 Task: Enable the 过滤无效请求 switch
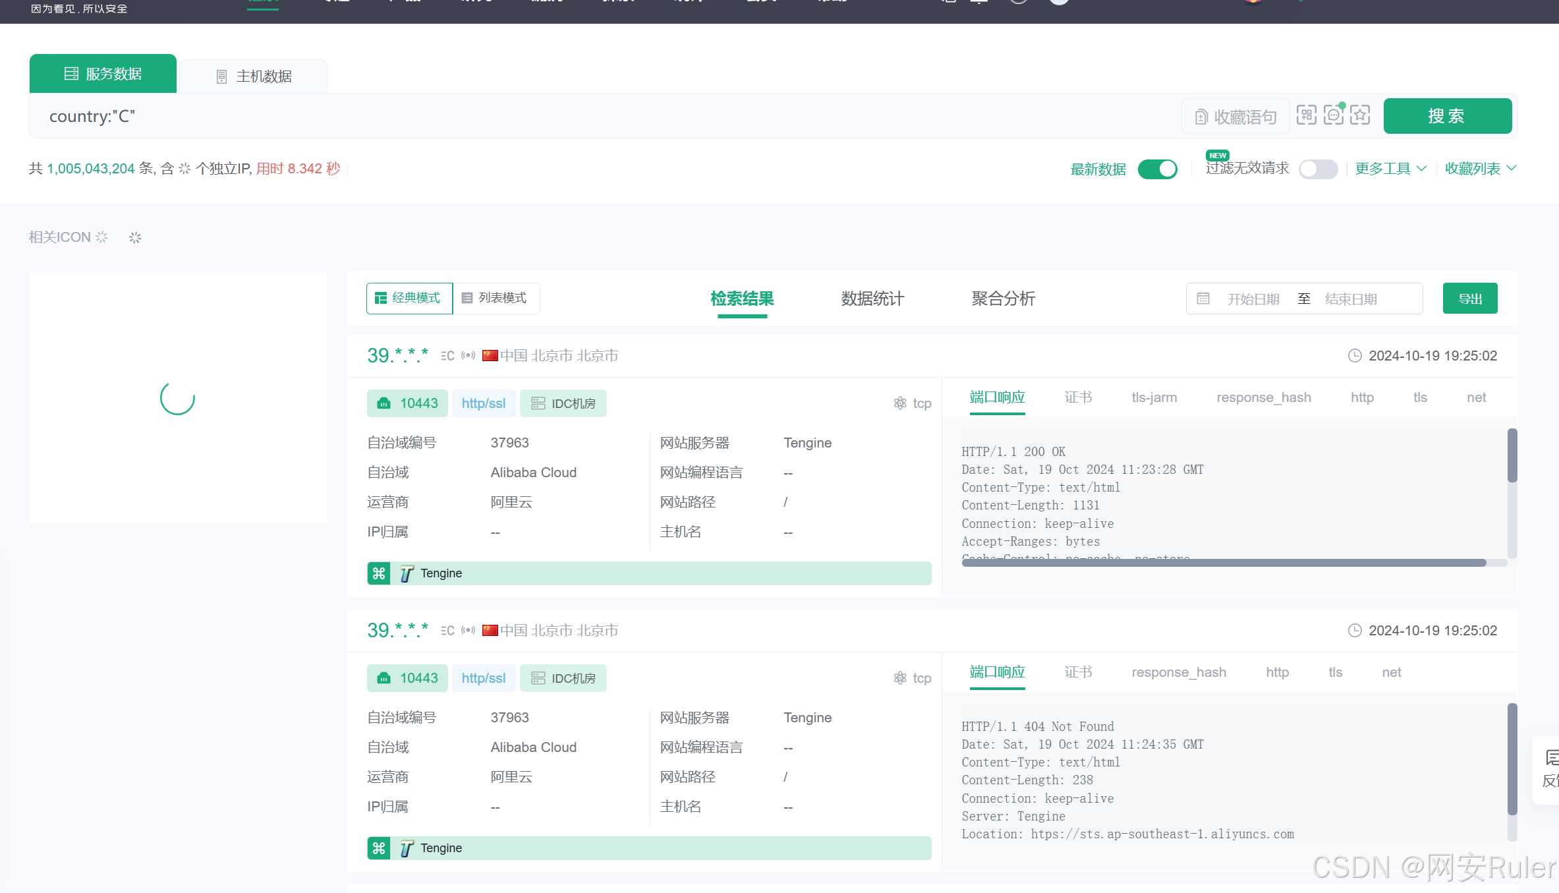click(x=1318, y=169)
